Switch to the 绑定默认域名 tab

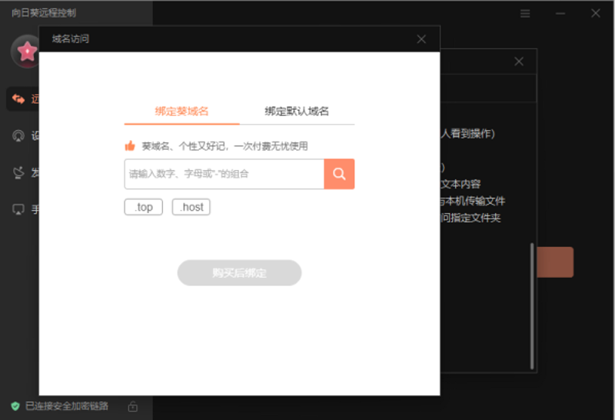coord(297,111)
